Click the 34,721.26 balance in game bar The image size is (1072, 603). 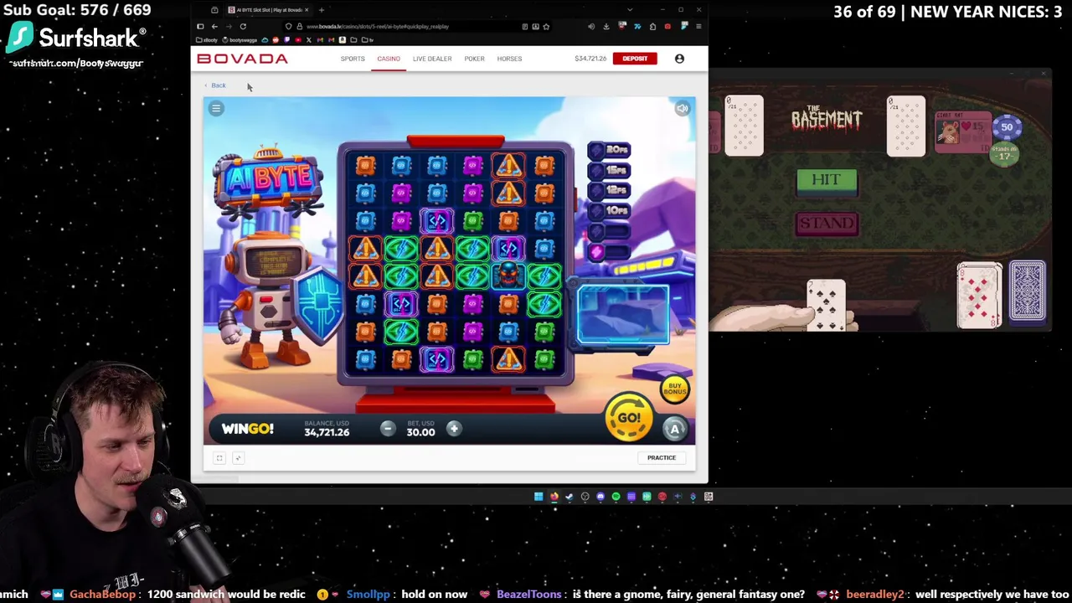click(x=327, y=432)
